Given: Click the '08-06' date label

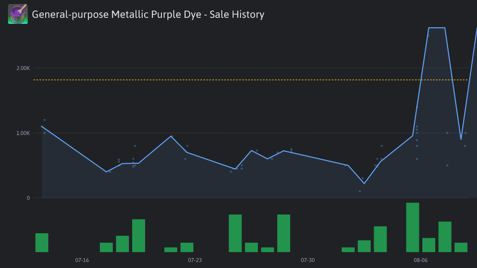Looking at the screenshot, I should (420, 260).
